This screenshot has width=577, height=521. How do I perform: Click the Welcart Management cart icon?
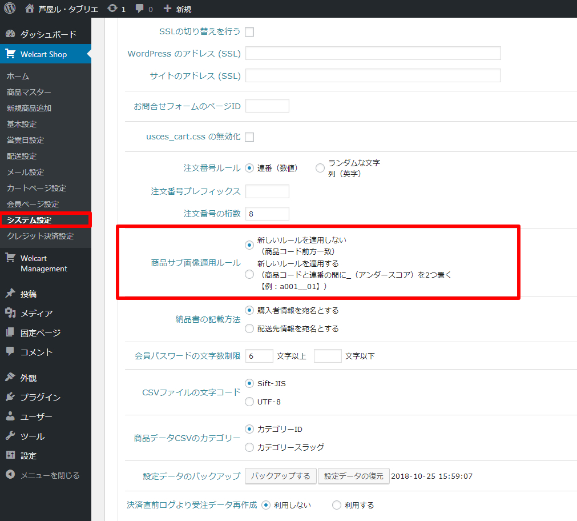click(10, 258)
